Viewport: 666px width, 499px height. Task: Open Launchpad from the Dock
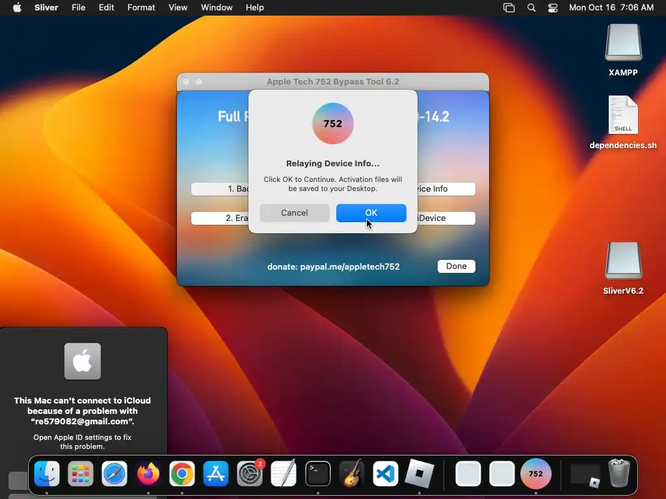(80, 473)
